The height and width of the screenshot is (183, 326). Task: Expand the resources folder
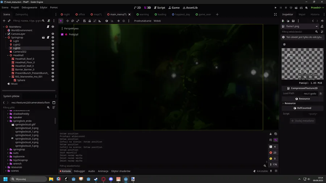pyautogui.click(x=6, y=167)
